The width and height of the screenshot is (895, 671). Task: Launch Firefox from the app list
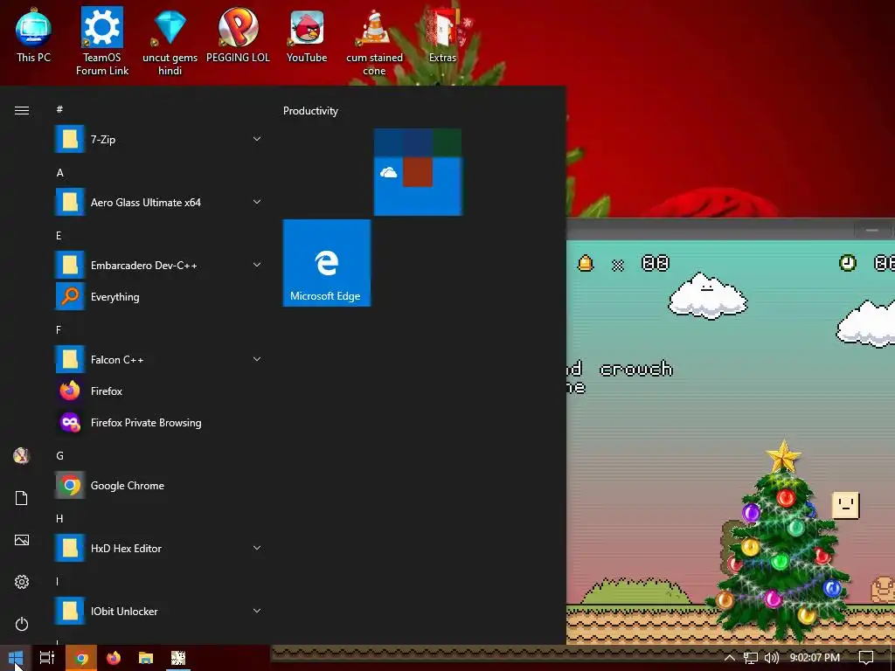click(x=160, y=391)
